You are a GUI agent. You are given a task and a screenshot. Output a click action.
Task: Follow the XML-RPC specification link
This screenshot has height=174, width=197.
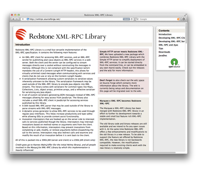pyautogui.click(x=27, y=52)
